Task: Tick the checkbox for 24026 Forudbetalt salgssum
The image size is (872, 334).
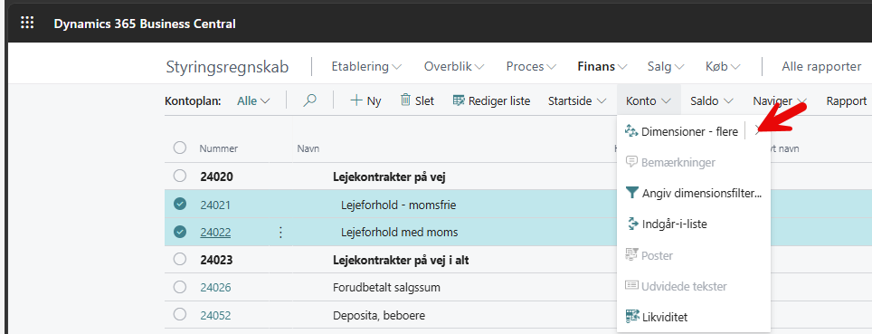Action: point(180,287)
